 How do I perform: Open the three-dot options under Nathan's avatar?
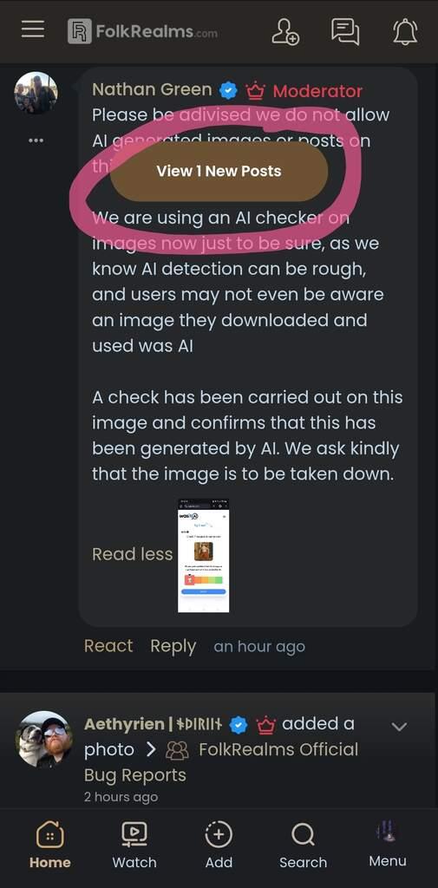click(x=36, y=140)
